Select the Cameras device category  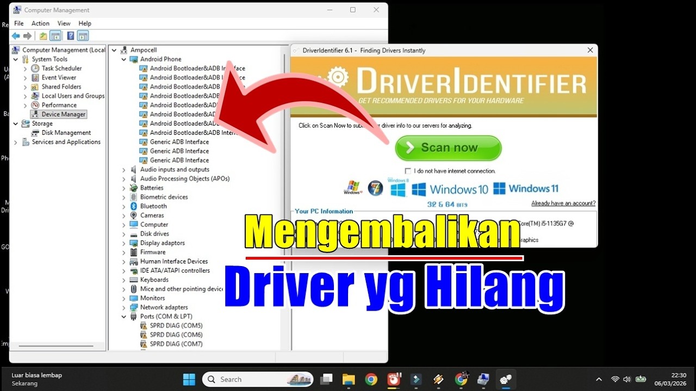tap(152, 216)
